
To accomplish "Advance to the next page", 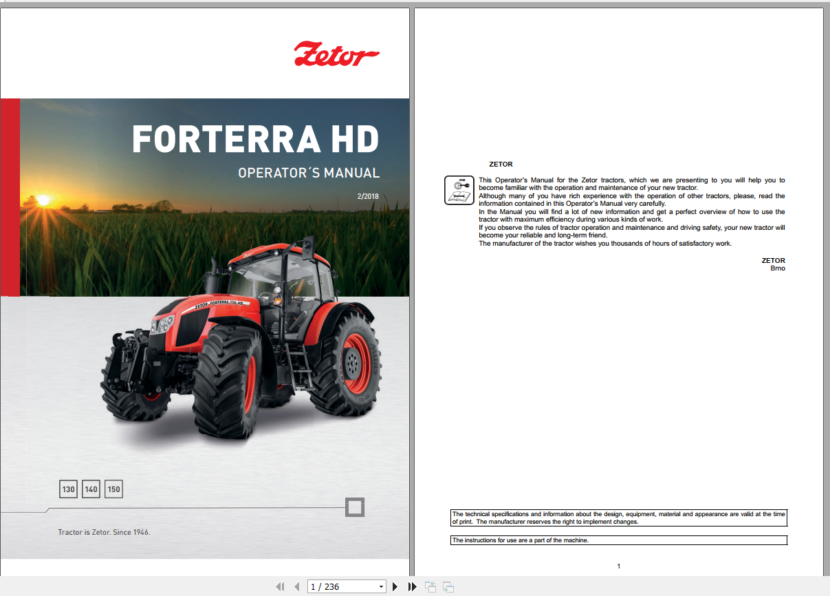I will [395, 586].
